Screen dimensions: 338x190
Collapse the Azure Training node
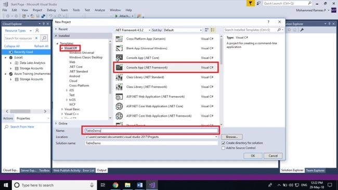pyautogui.click(x=6, y=74)
